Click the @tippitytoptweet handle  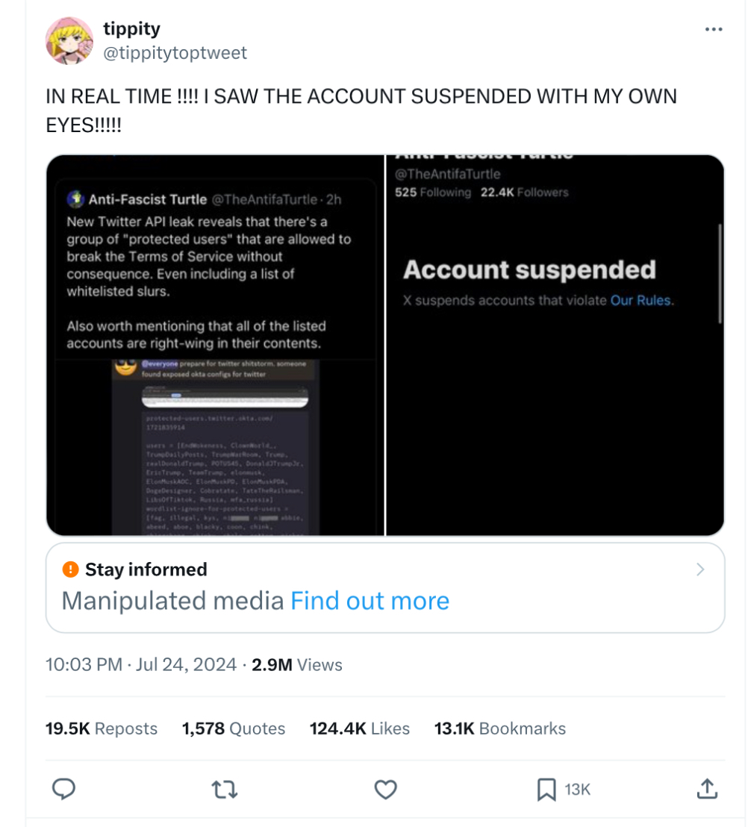[175, 53]
